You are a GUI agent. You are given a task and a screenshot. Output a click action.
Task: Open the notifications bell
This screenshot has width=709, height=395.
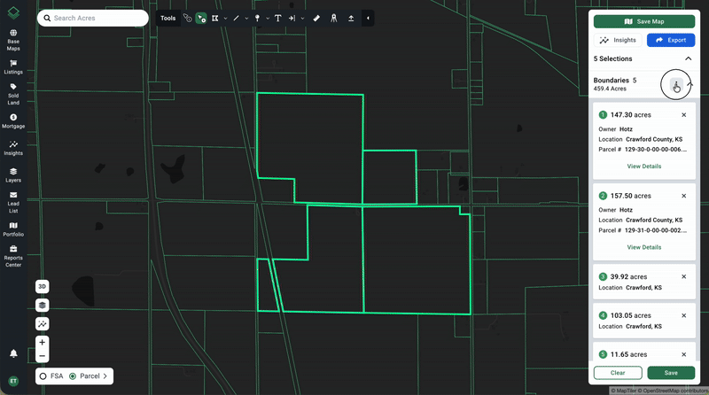(14, 353)
